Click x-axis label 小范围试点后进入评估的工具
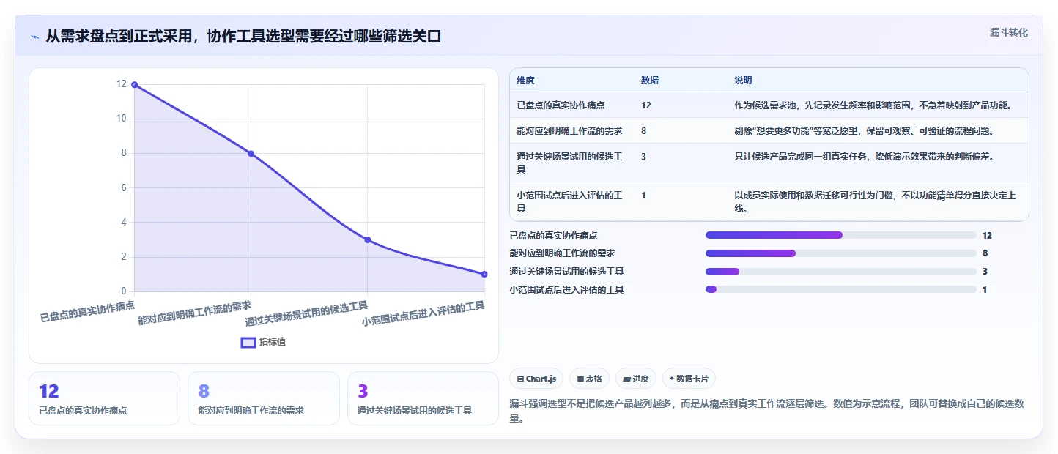The image size is (1058, 454). tap(423, 313)
